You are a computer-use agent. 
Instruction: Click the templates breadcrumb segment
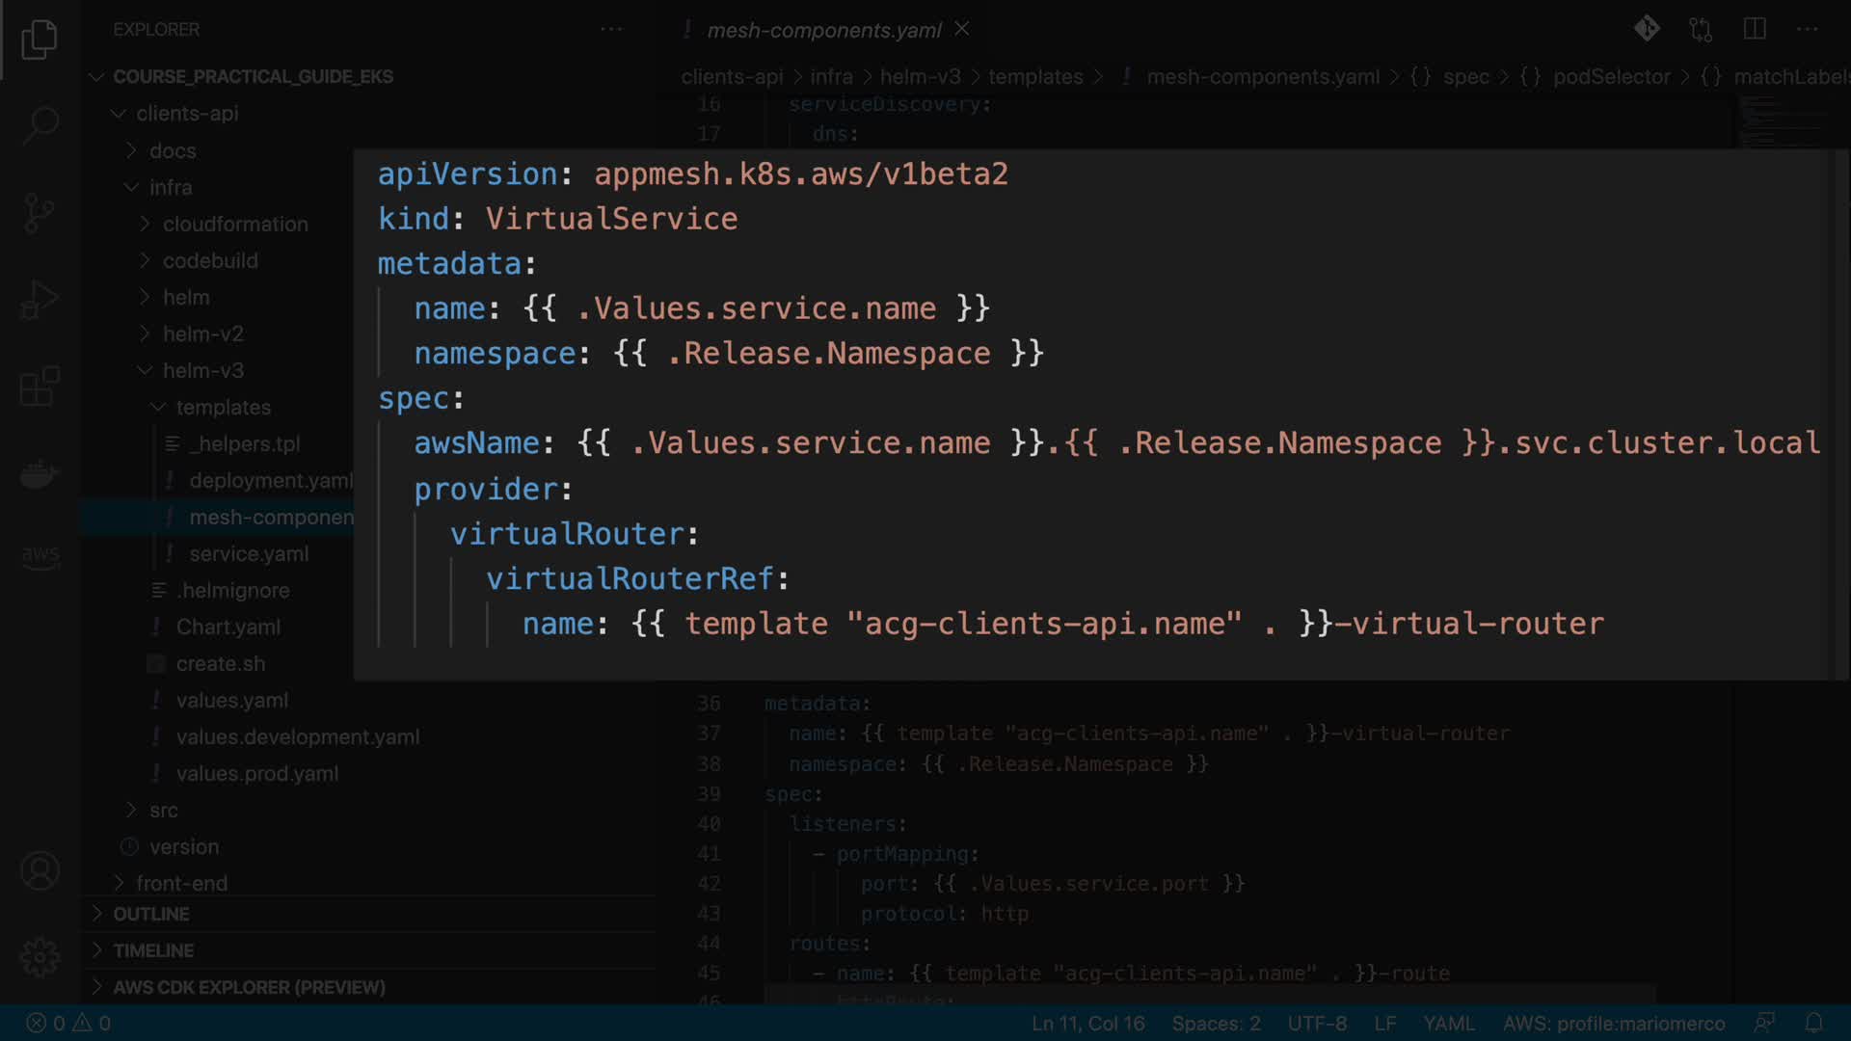(x=1034, y=76)
